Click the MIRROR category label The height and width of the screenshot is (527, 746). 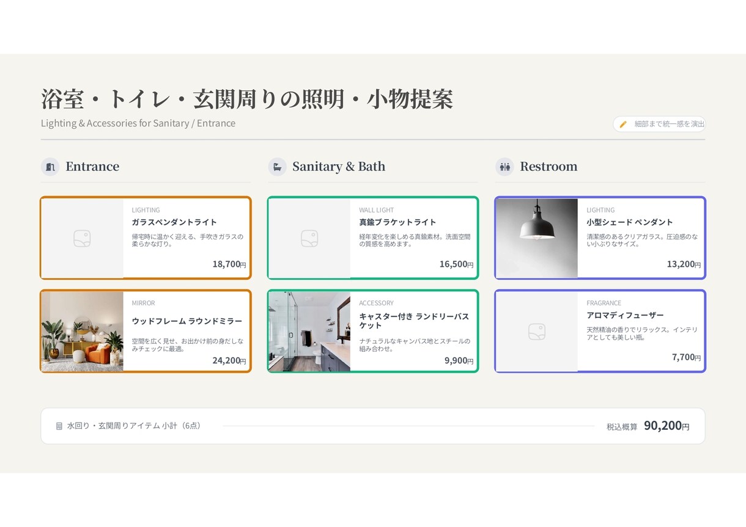[x=143, y=303]
